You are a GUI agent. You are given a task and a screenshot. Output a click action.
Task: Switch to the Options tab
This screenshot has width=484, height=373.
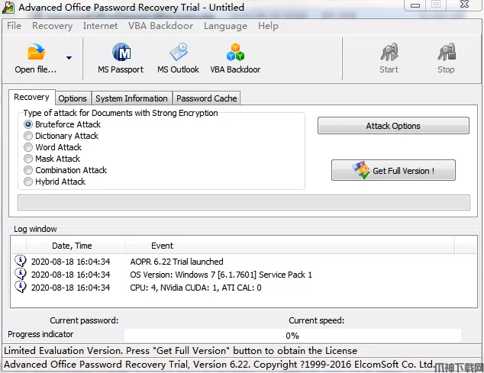tap(73, 98)
